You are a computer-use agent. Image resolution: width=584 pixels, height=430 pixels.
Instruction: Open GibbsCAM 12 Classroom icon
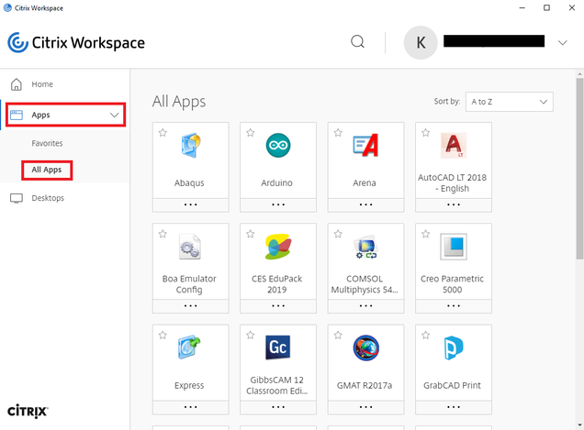[277, 348]
